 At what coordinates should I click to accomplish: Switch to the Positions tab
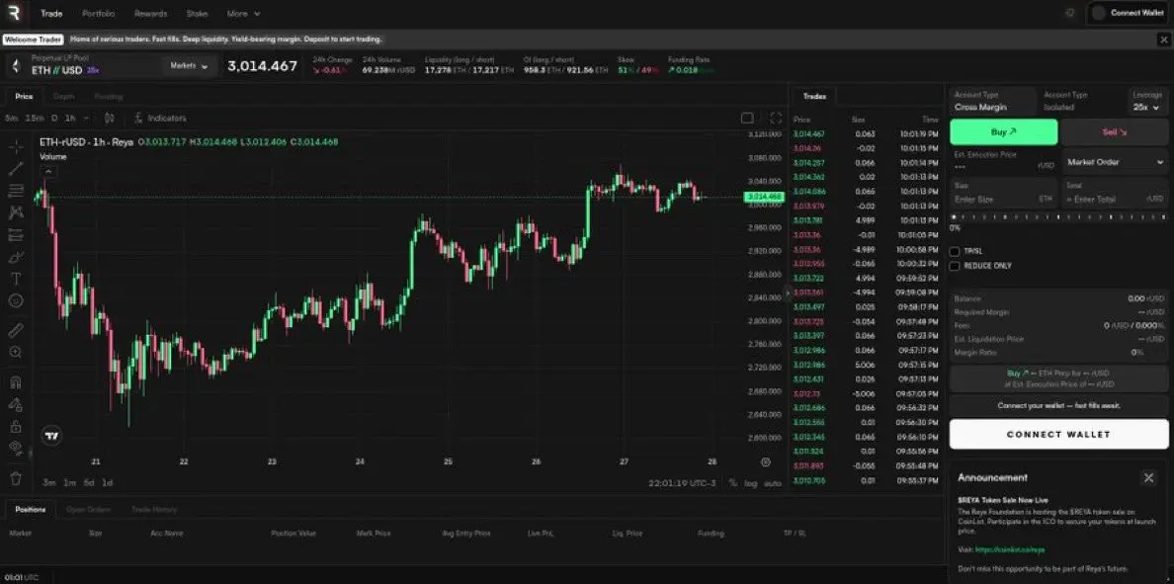pyautogui.click(x=30, y=509)
